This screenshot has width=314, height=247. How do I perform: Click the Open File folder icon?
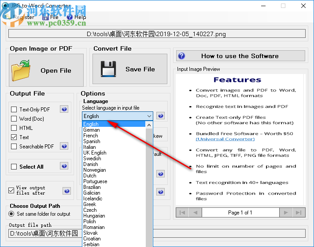click(x=21, y=70)
